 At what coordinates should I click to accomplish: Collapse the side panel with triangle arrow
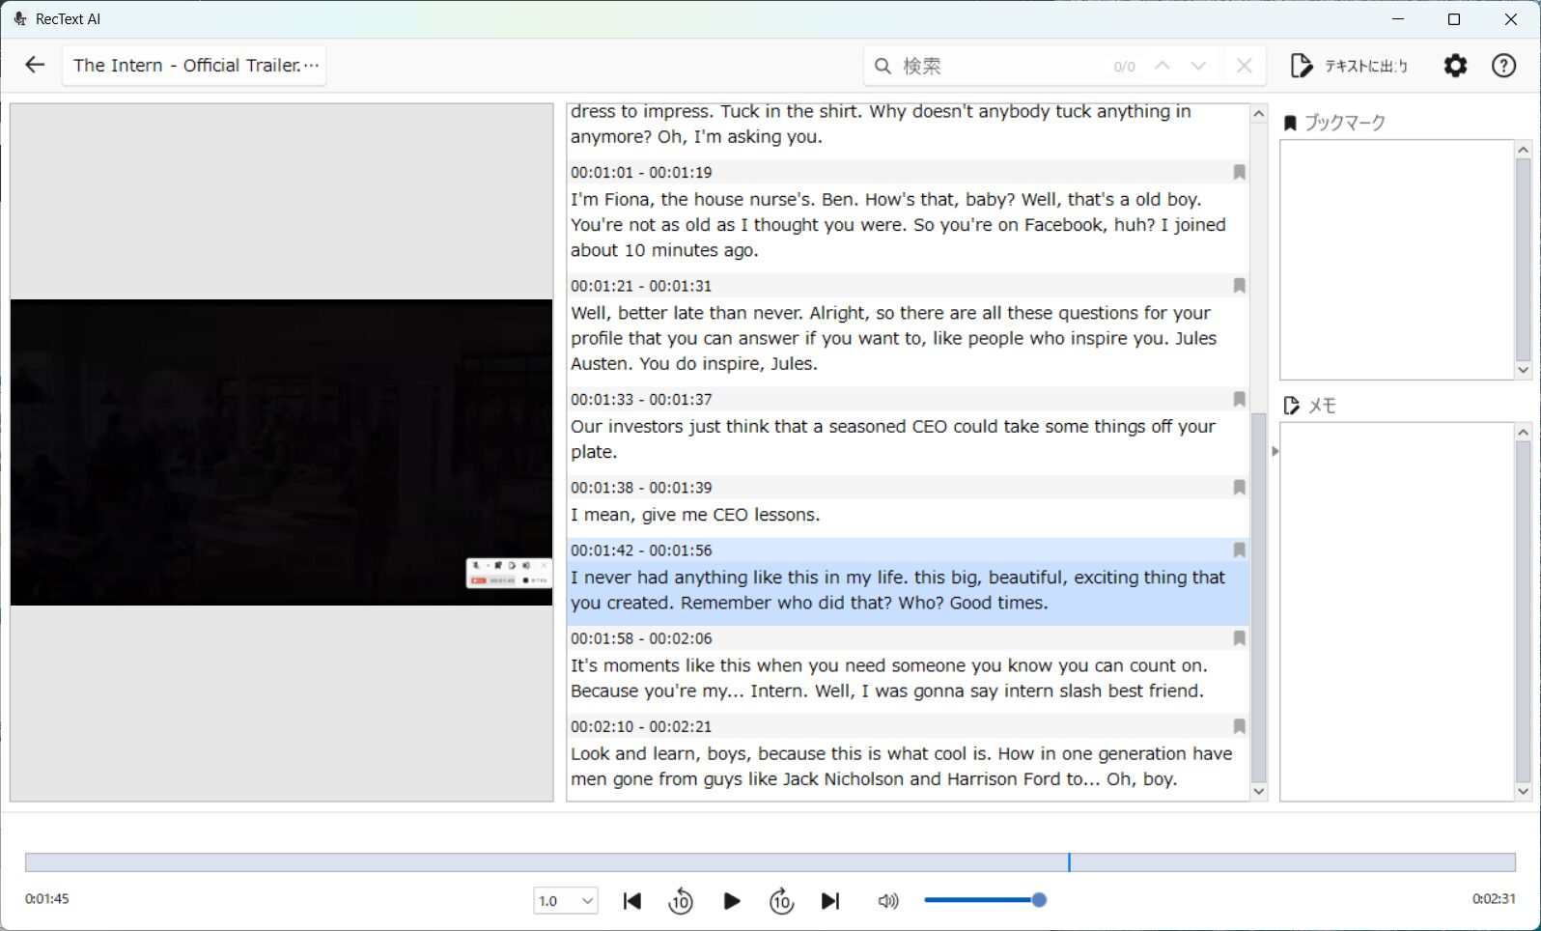click(1275, 451)
